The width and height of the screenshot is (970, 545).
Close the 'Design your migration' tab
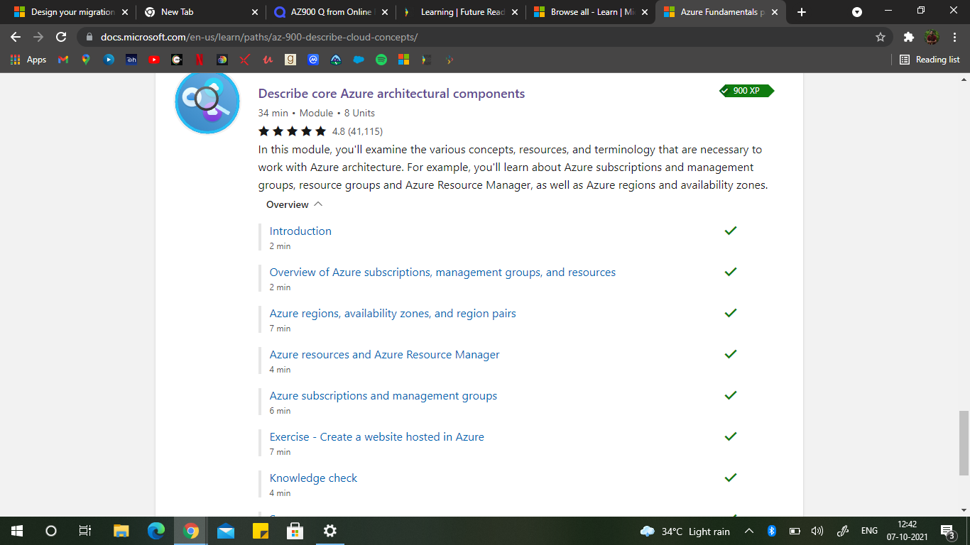pos(125,12)
